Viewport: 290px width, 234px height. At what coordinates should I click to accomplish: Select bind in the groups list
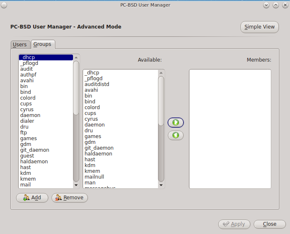(46, 92)
